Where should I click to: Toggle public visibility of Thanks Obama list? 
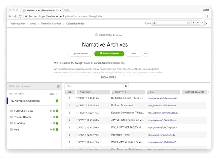57,117
